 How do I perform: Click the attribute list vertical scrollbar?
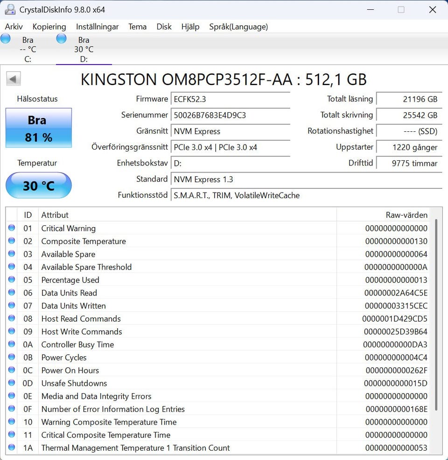click(x=436, y=315)
